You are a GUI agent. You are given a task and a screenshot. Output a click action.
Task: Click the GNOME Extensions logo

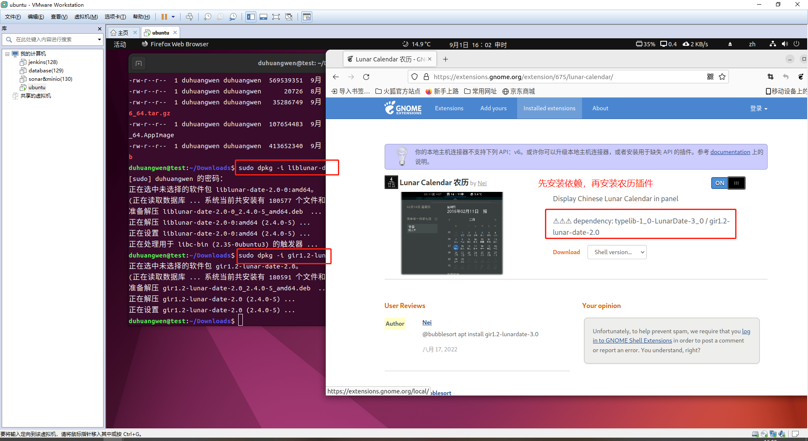coord(403,108)
